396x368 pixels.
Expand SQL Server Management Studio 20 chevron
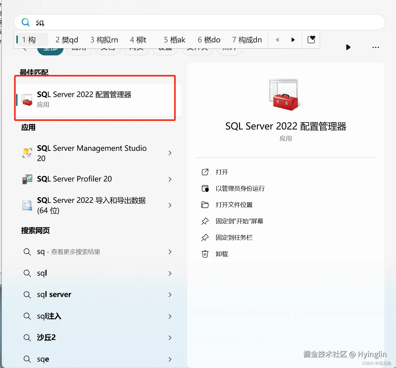(170, 153)
